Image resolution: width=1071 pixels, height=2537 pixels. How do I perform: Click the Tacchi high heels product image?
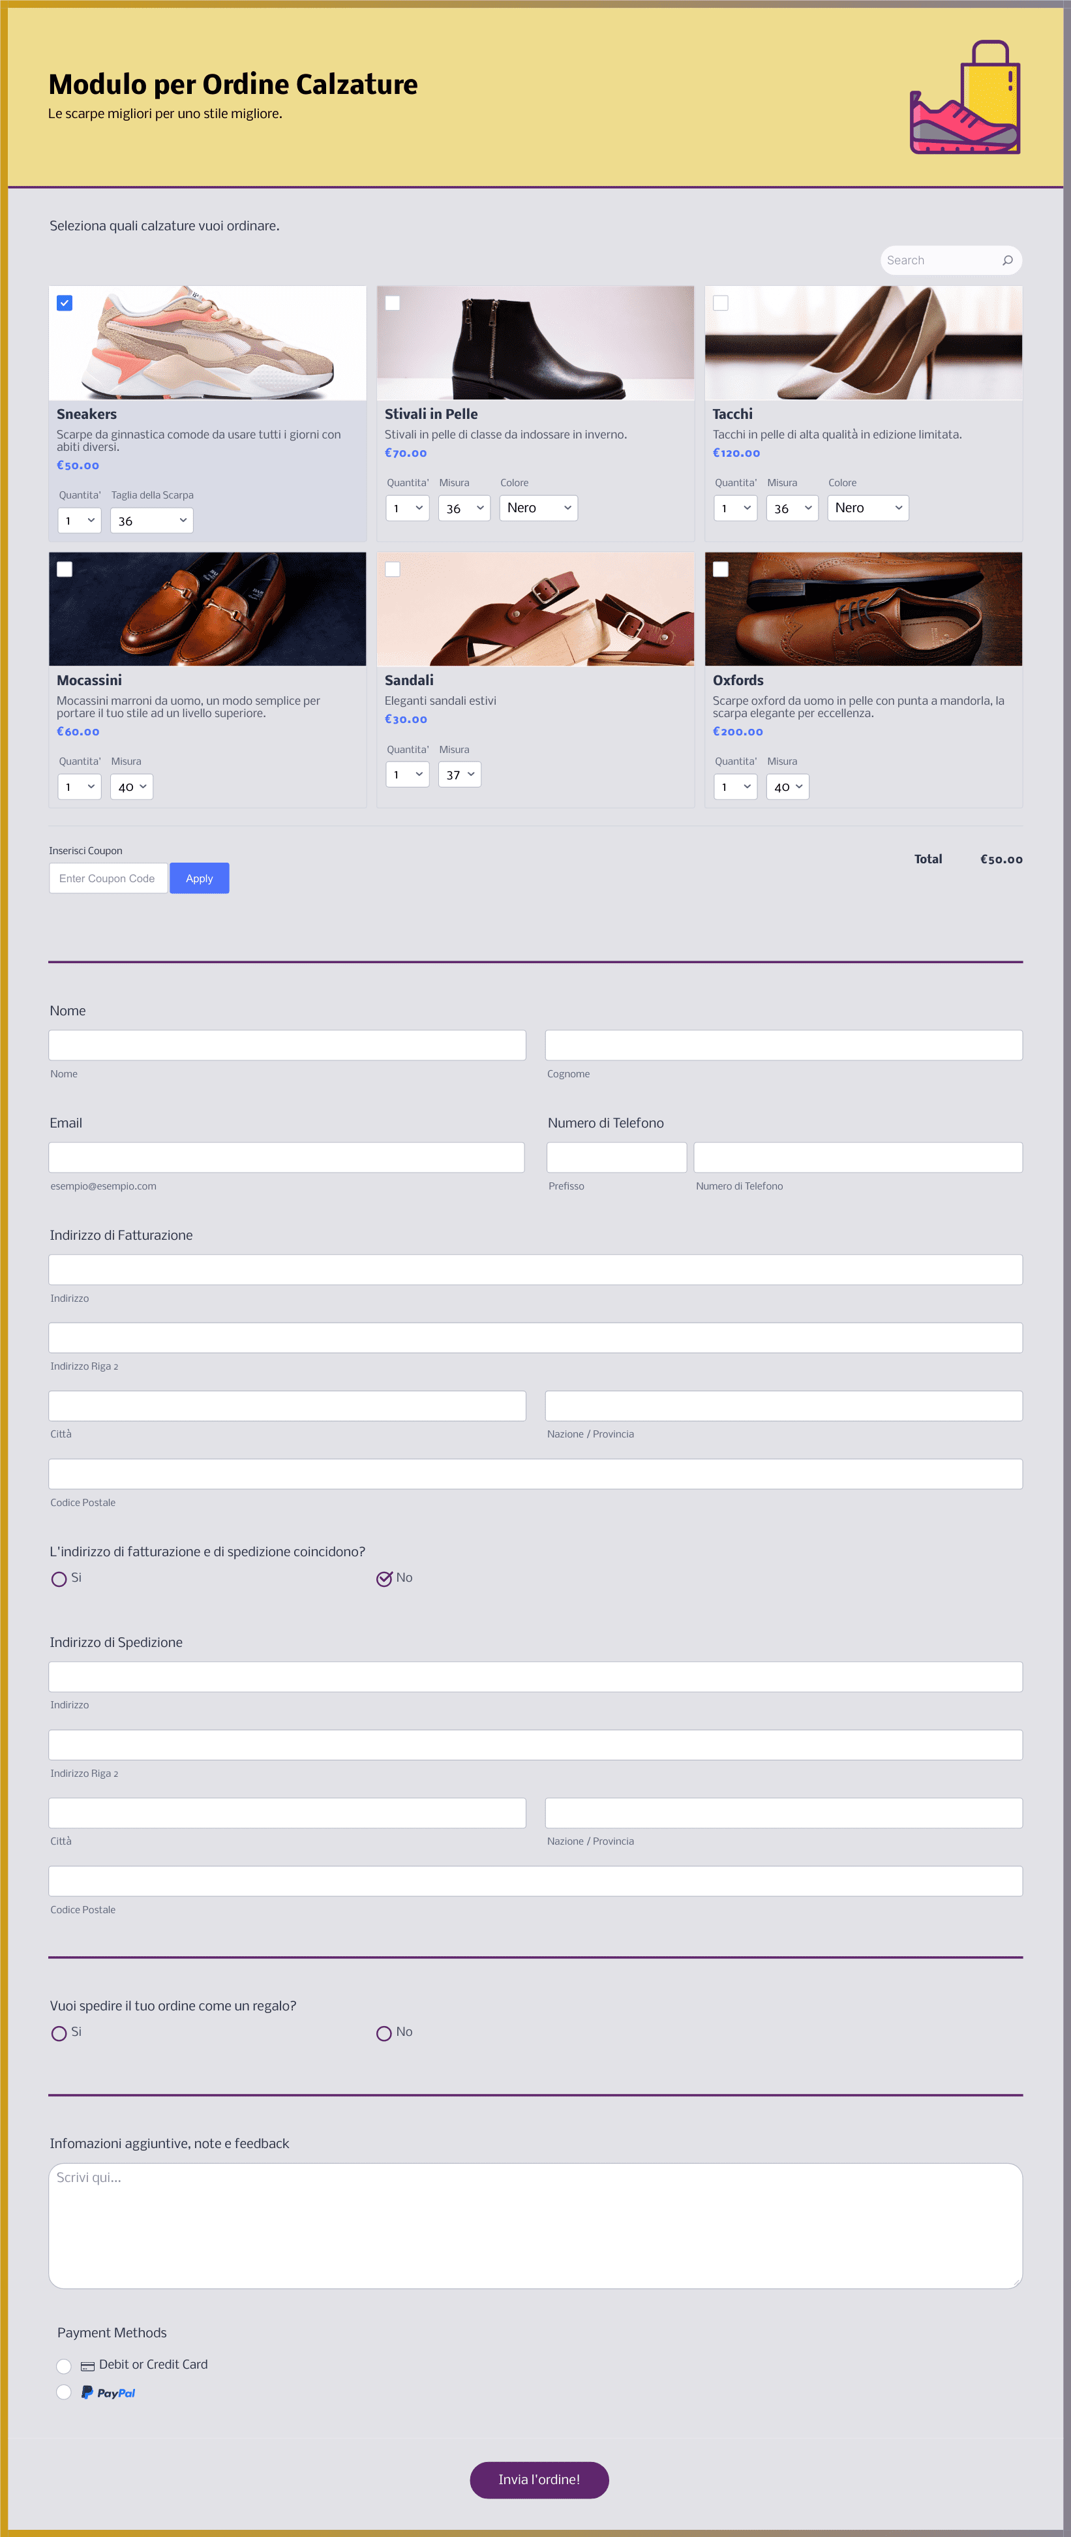(864, 343)
